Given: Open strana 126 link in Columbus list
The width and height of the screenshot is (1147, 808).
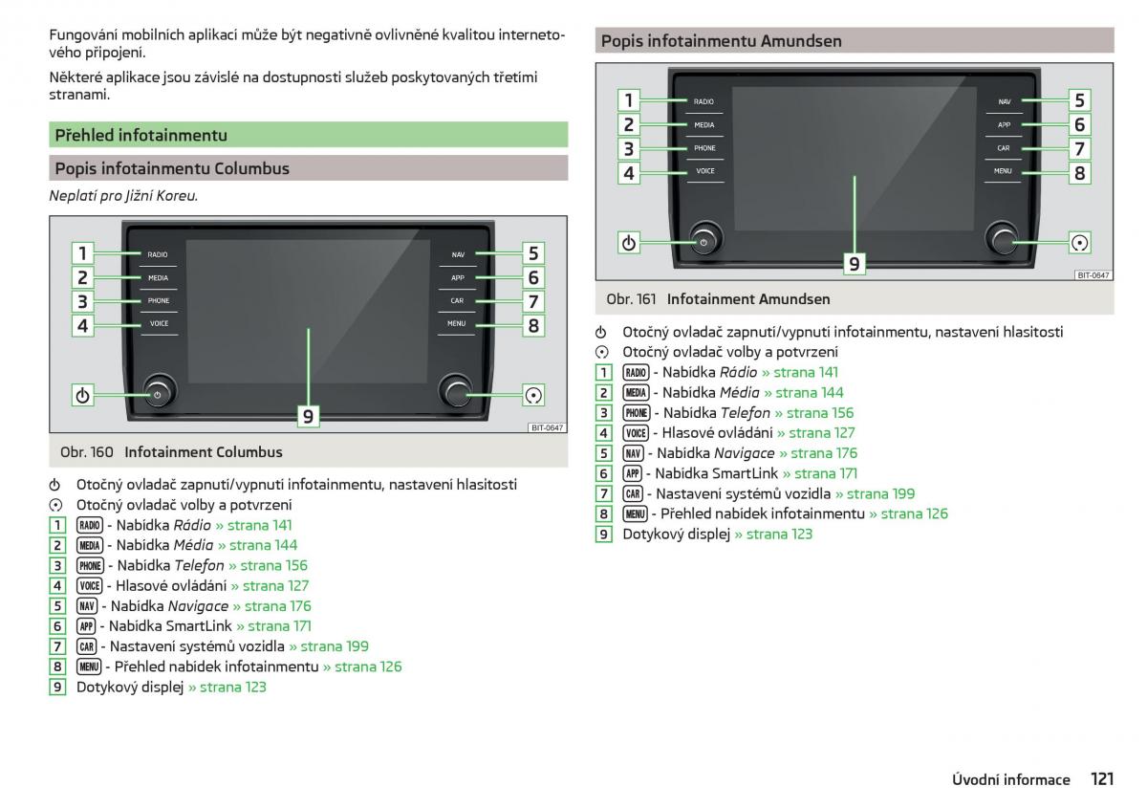Looking at the screenshot, I should click(x=362, y=666).
